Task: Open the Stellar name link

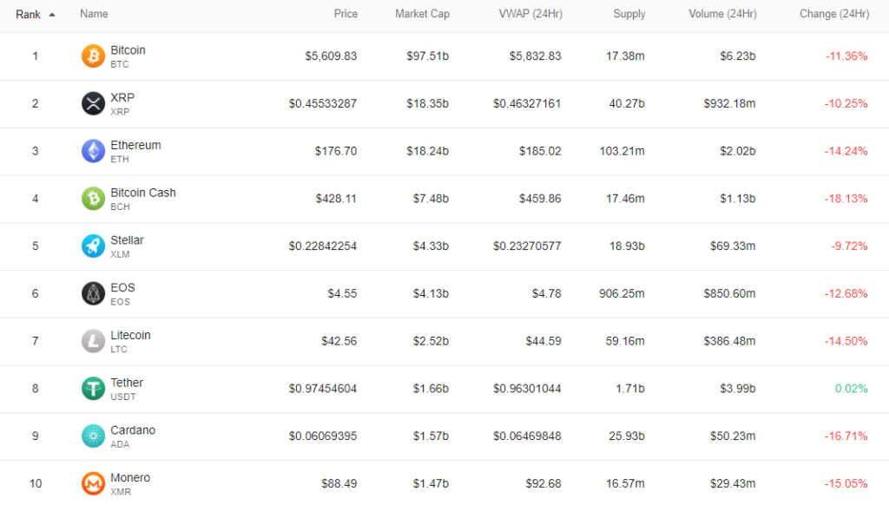Action: point(128,239)
